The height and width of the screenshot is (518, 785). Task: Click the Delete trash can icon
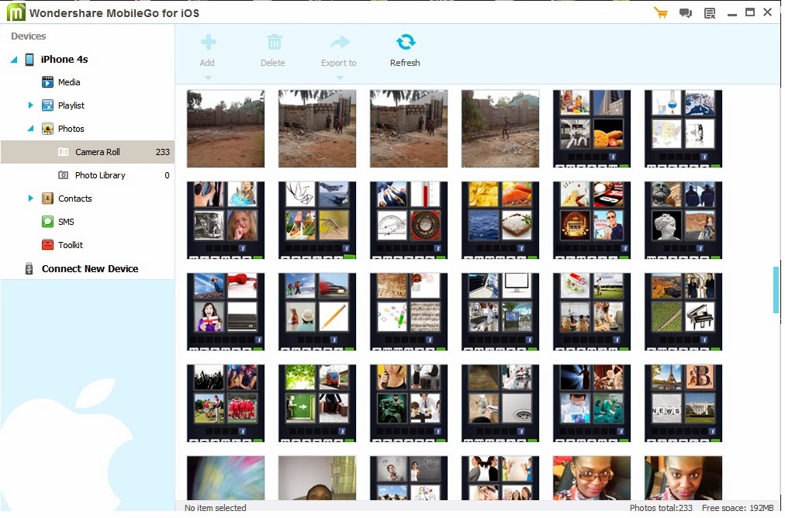(x=274, y=42)
